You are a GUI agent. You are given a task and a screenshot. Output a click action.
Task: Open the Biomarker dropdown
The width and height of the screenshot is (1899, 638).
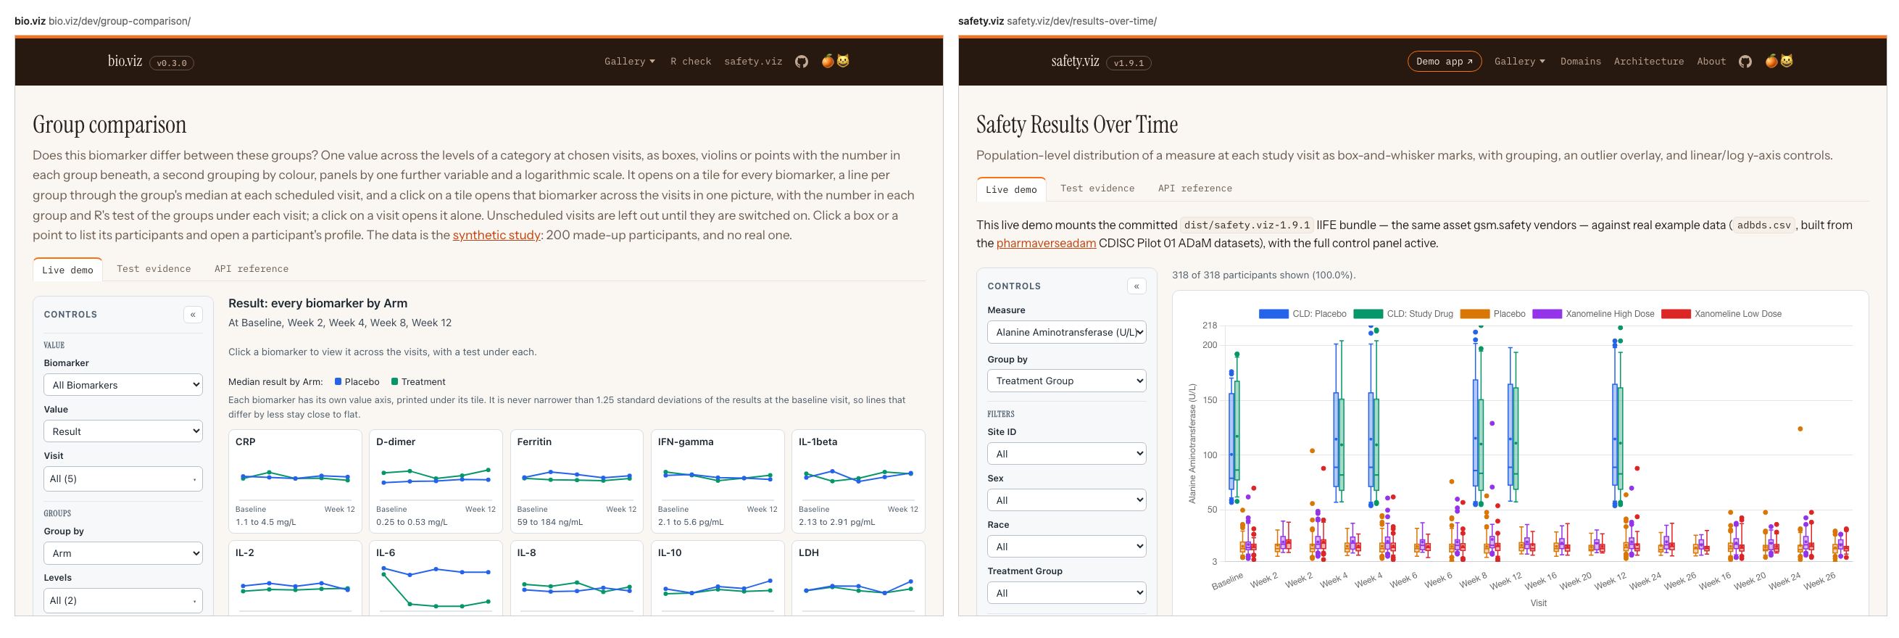[123, 385]
